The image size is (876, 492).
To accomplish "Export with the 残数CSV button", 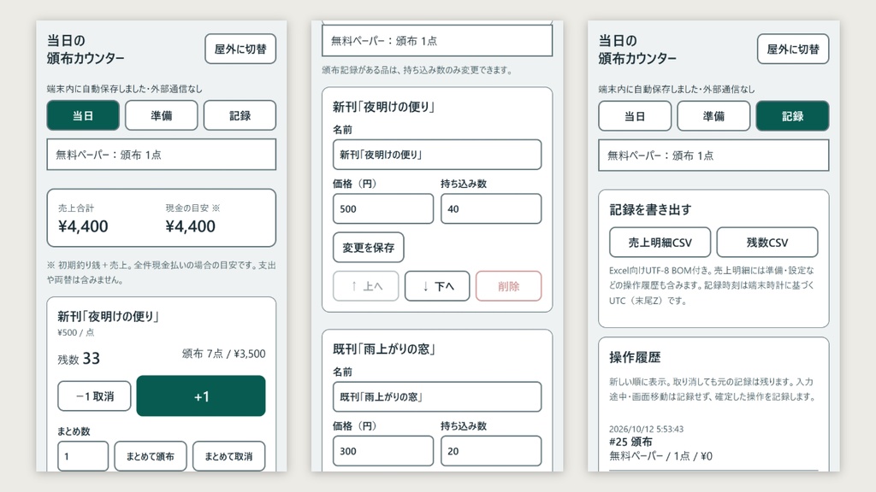I will coord(767,242).
